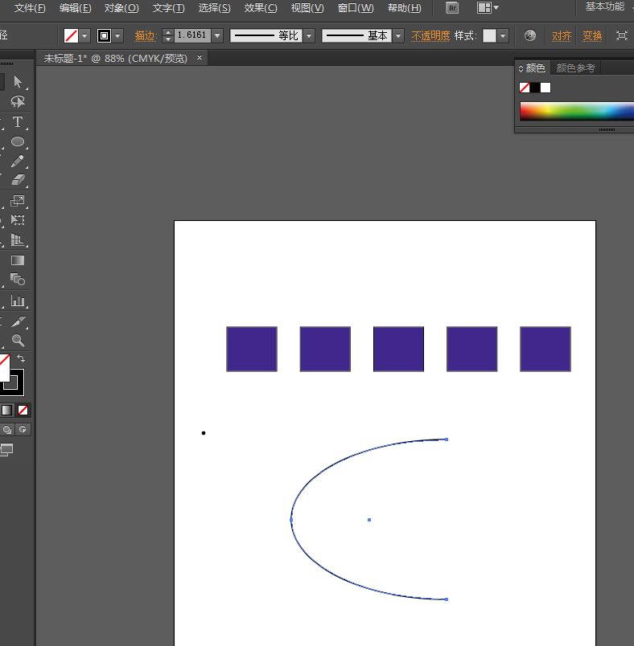Select the Selection arrow tool

coord(18,82)
